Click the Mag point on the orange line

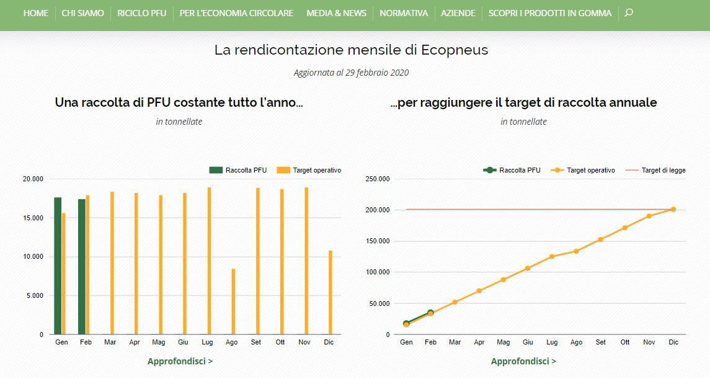504,280
